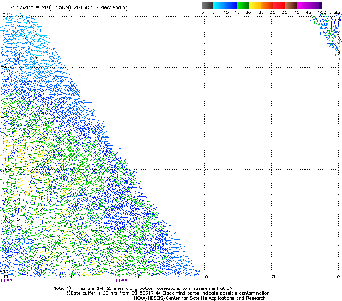This screenshot has height=301, width=342.
Task: Click the "-12" longitude axis label
Action: (71, 277)
